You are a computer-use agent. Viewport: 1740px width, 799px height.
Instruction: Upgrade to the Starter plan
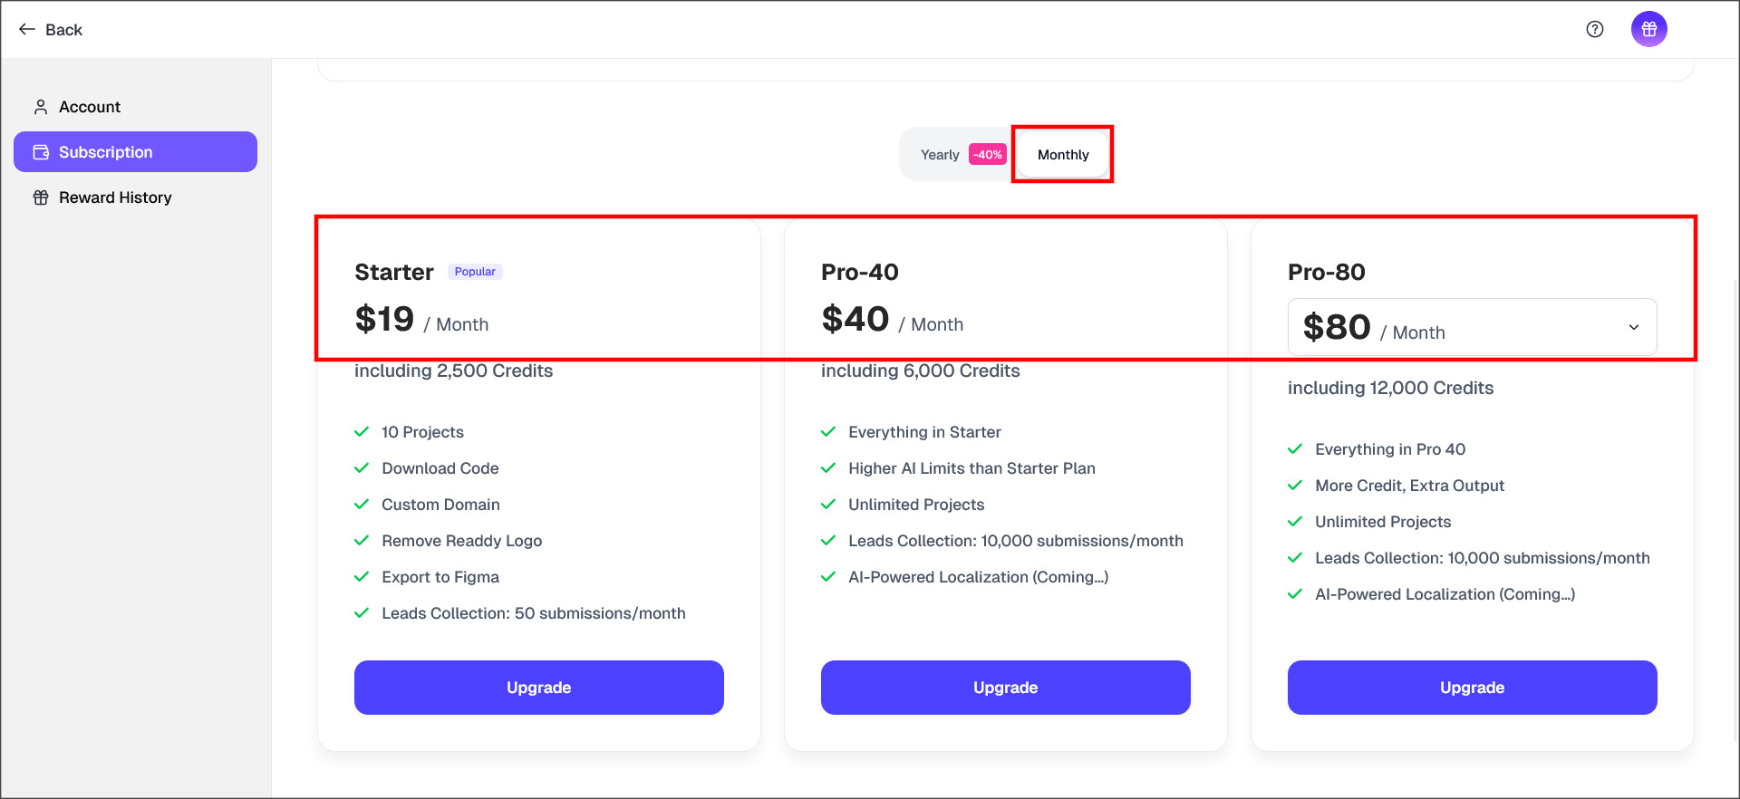pyautogui.click(x=538, y=688)
